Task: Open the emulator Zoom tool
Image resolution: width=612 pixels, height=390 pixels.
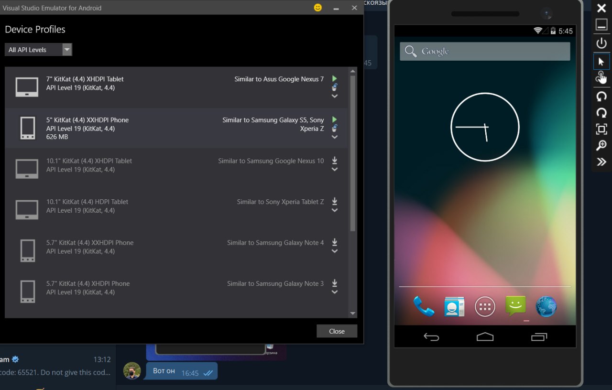Action: coord(601,146)
